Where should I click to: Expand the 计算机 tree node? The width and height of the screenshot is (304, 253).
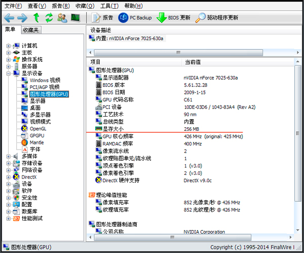[8, 46]
